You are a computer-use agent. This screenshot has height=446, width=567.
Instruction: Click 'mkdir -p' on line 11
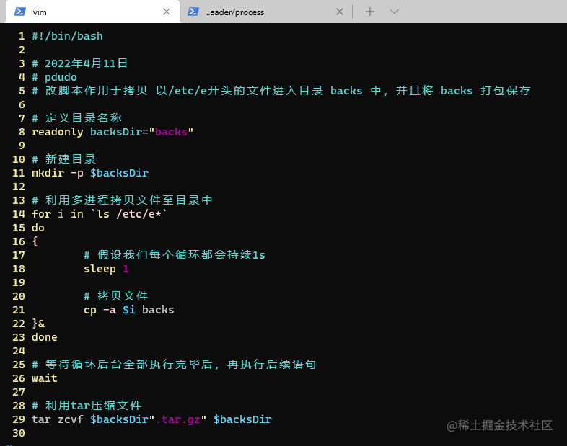(x=58, y=173)
